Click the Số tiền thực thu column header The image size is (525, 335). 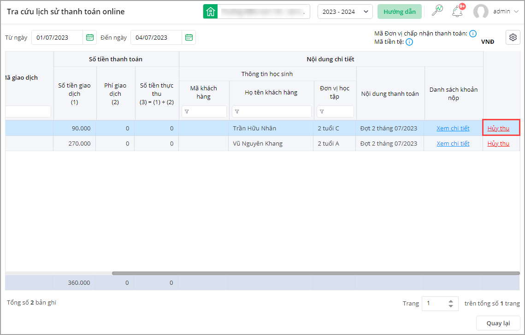(157, 94)
